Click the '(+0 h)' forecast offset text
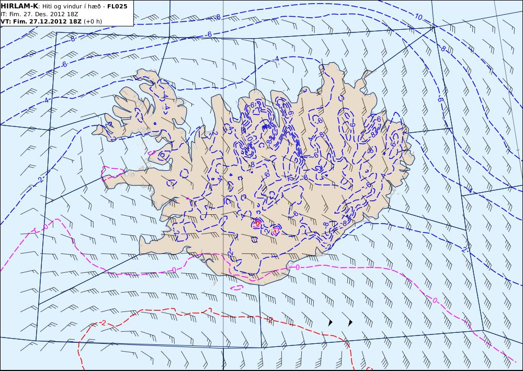Screen dimensions: 523x371 coord(93,21)
